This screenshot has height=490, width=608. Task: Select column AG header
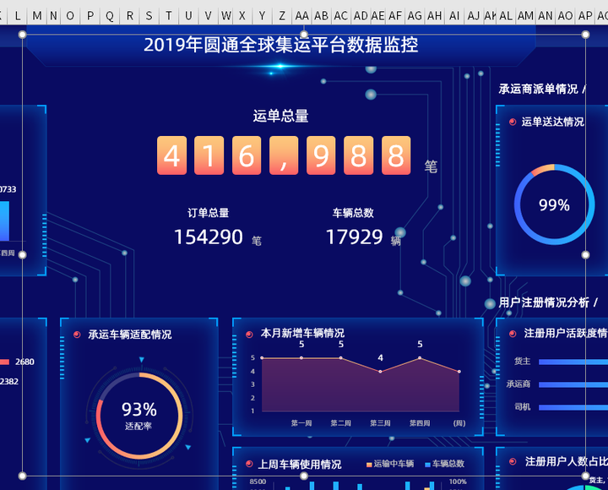pyautogui.click(x=415, y=16)
